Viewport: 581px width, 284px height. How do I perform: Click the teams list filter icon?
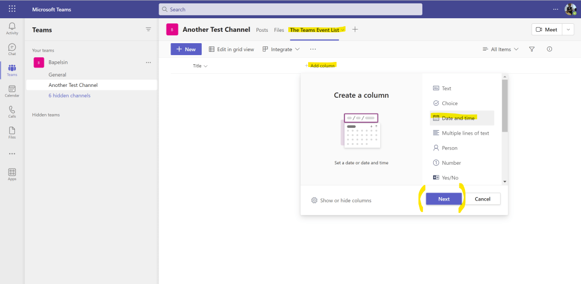(148, 30)
